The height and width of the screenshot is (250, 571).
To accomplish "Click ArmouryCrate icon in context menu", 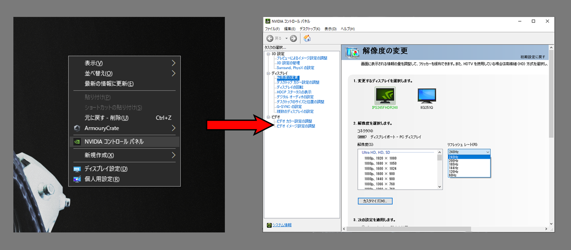I will (x=77, y=128).
